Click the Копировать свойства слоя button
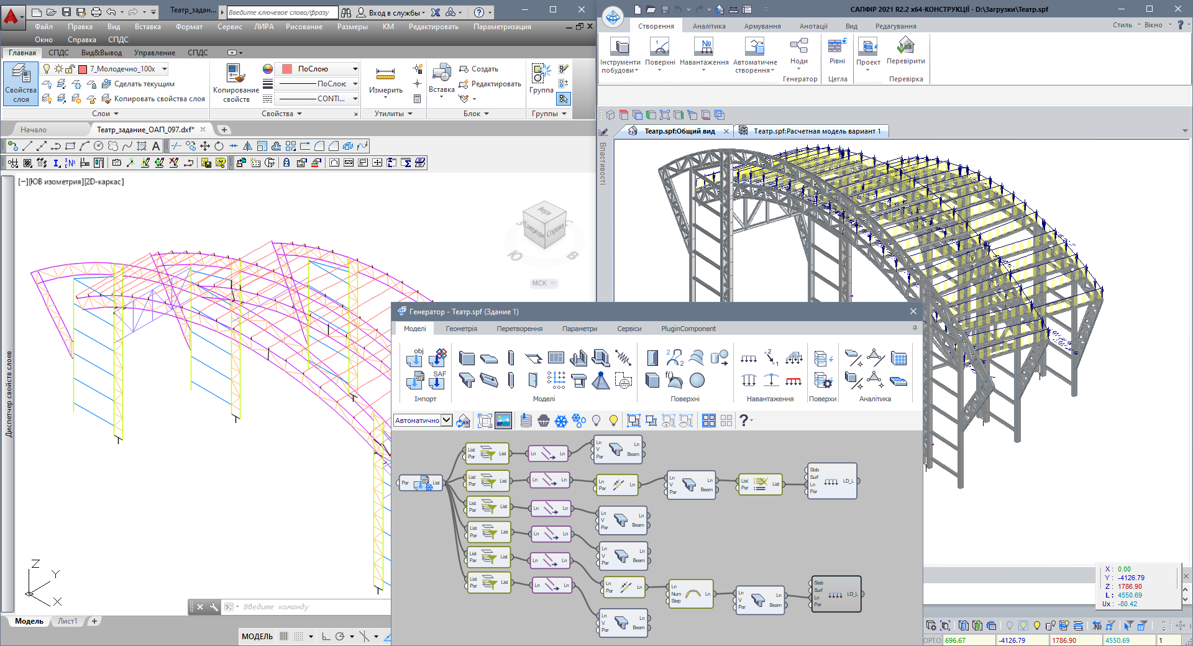Screen dimensions: 1193x646 [x=159, y=99]
